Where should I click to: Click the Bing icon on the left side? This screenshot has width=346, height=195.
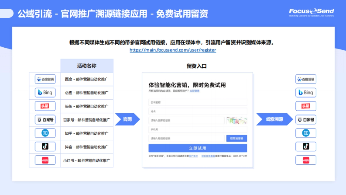click(x=45, y=92)
